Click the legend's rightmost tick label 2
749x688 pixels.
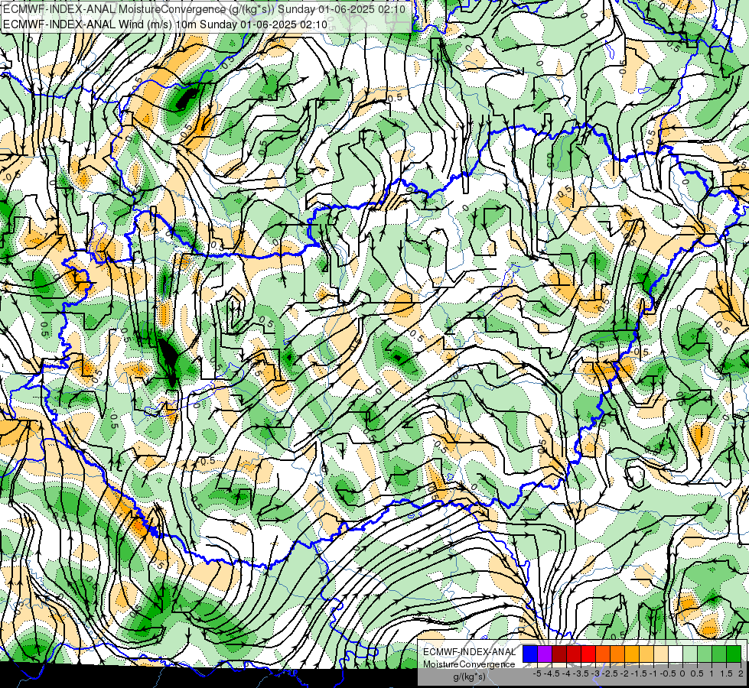point(741,673)
